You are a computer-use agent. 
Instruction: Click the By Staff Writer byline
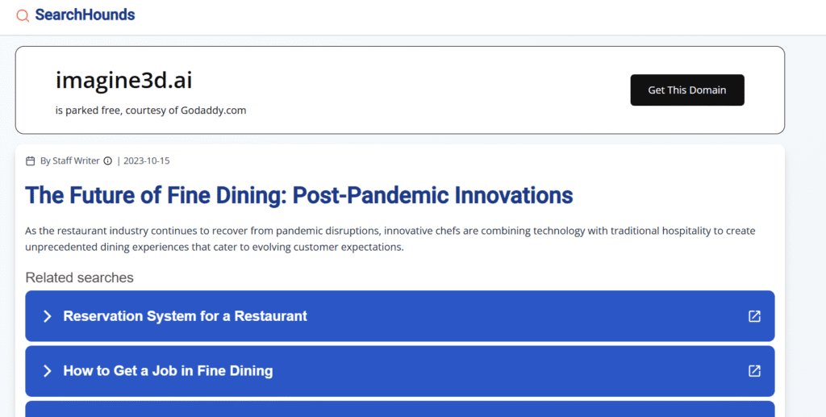pos(69,161)
